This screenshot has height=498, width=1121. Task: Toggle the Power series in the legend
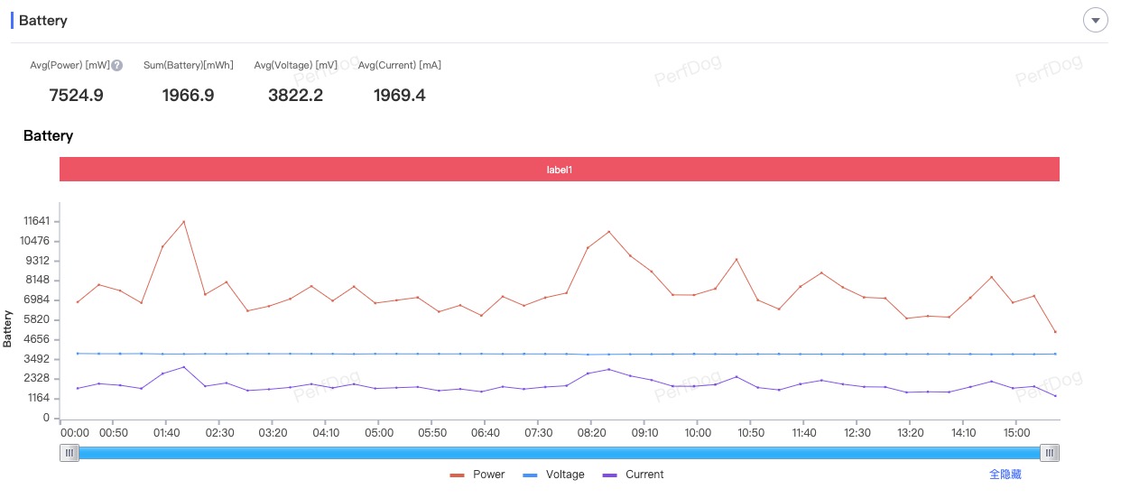pyautogui.click(x=477, y=475)
